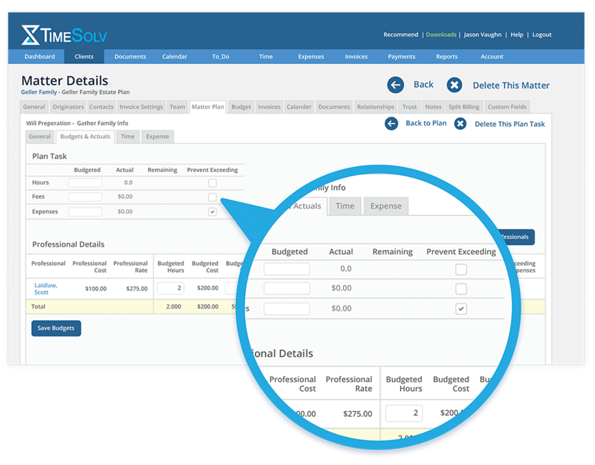Open the Split Billing tab
Image resolution: width=595 pixels, height=465 pixels.
click(x=464, y=106)
